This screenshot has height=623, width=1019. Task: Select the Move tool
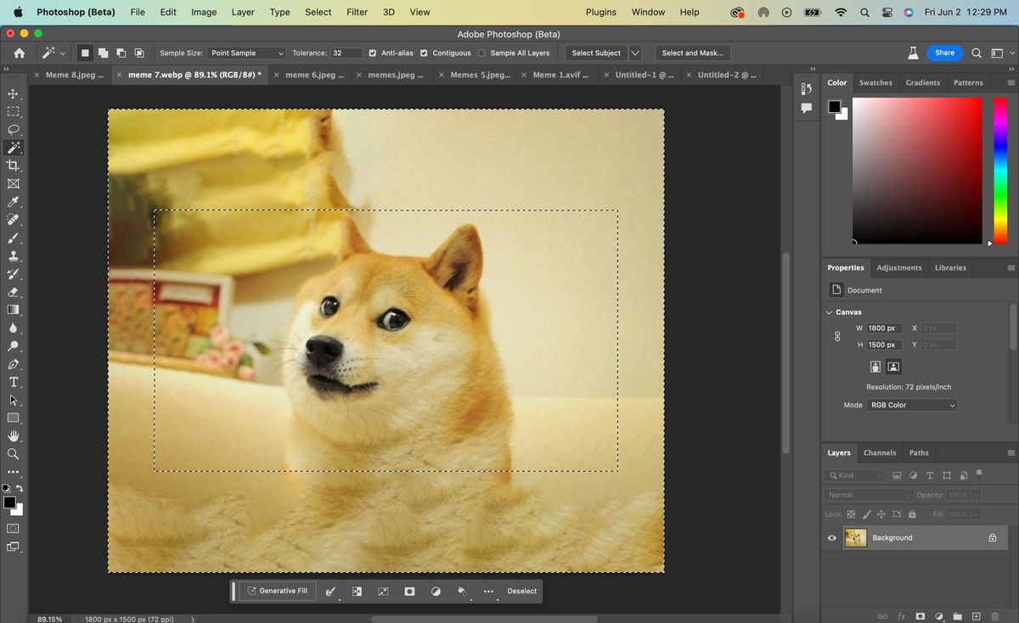tap(14, 93)
